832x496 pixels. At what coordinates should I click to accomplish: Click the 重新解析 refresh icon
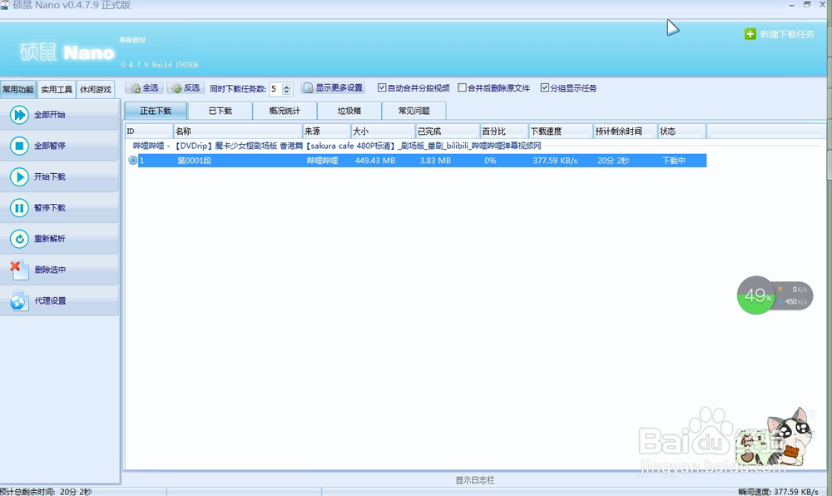[x=19, y=239]
